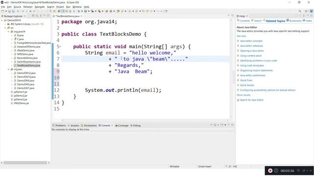Open the New dropdown arrow
The width and height of the screenshot is (314, 177).
click(6, 11)
